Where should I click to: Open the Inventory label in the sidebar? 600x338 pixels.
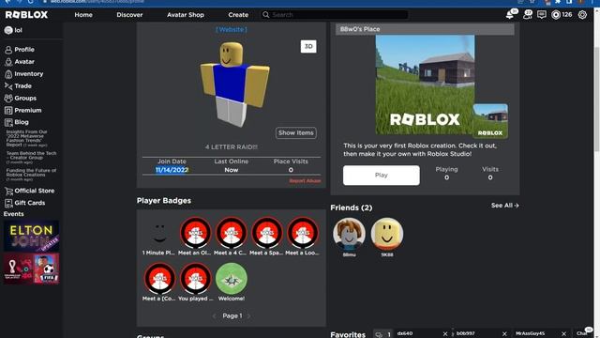(x=29, y=74)
